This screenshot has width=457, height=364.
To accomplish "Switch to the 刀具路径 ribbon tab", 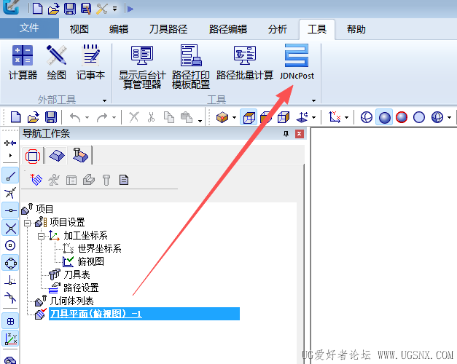I will (168, 29).
